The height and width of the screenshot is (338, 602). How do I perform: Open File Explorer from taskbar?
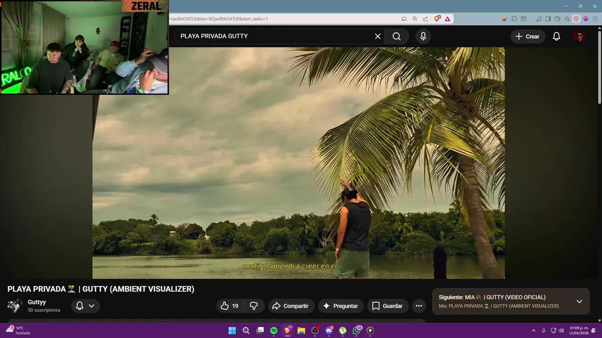pos(301,330)
